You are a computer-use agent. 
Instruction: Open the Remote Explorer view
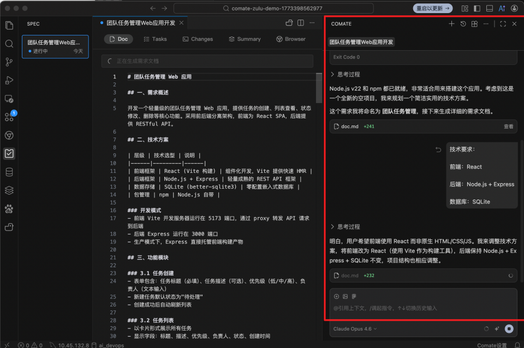[9, 99]
